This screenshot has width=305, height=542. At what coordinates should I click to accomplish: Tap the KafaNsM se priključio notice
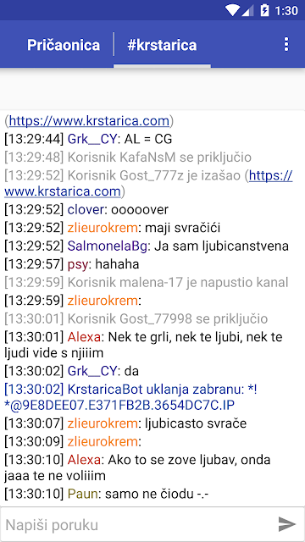point(128,158)
